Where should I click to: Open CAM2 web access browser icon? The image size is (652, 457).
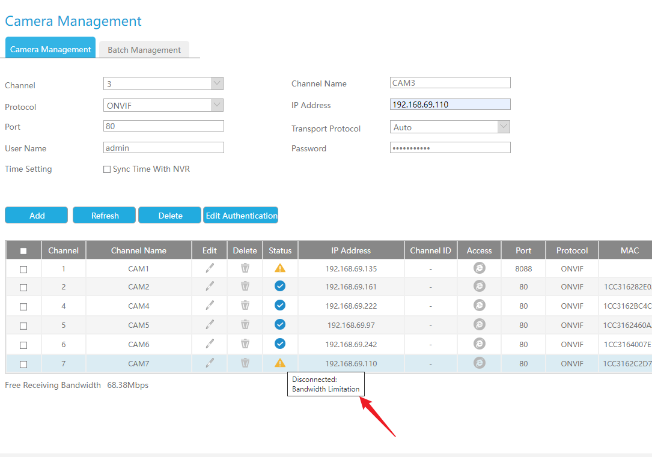click(x=480, y=286)
